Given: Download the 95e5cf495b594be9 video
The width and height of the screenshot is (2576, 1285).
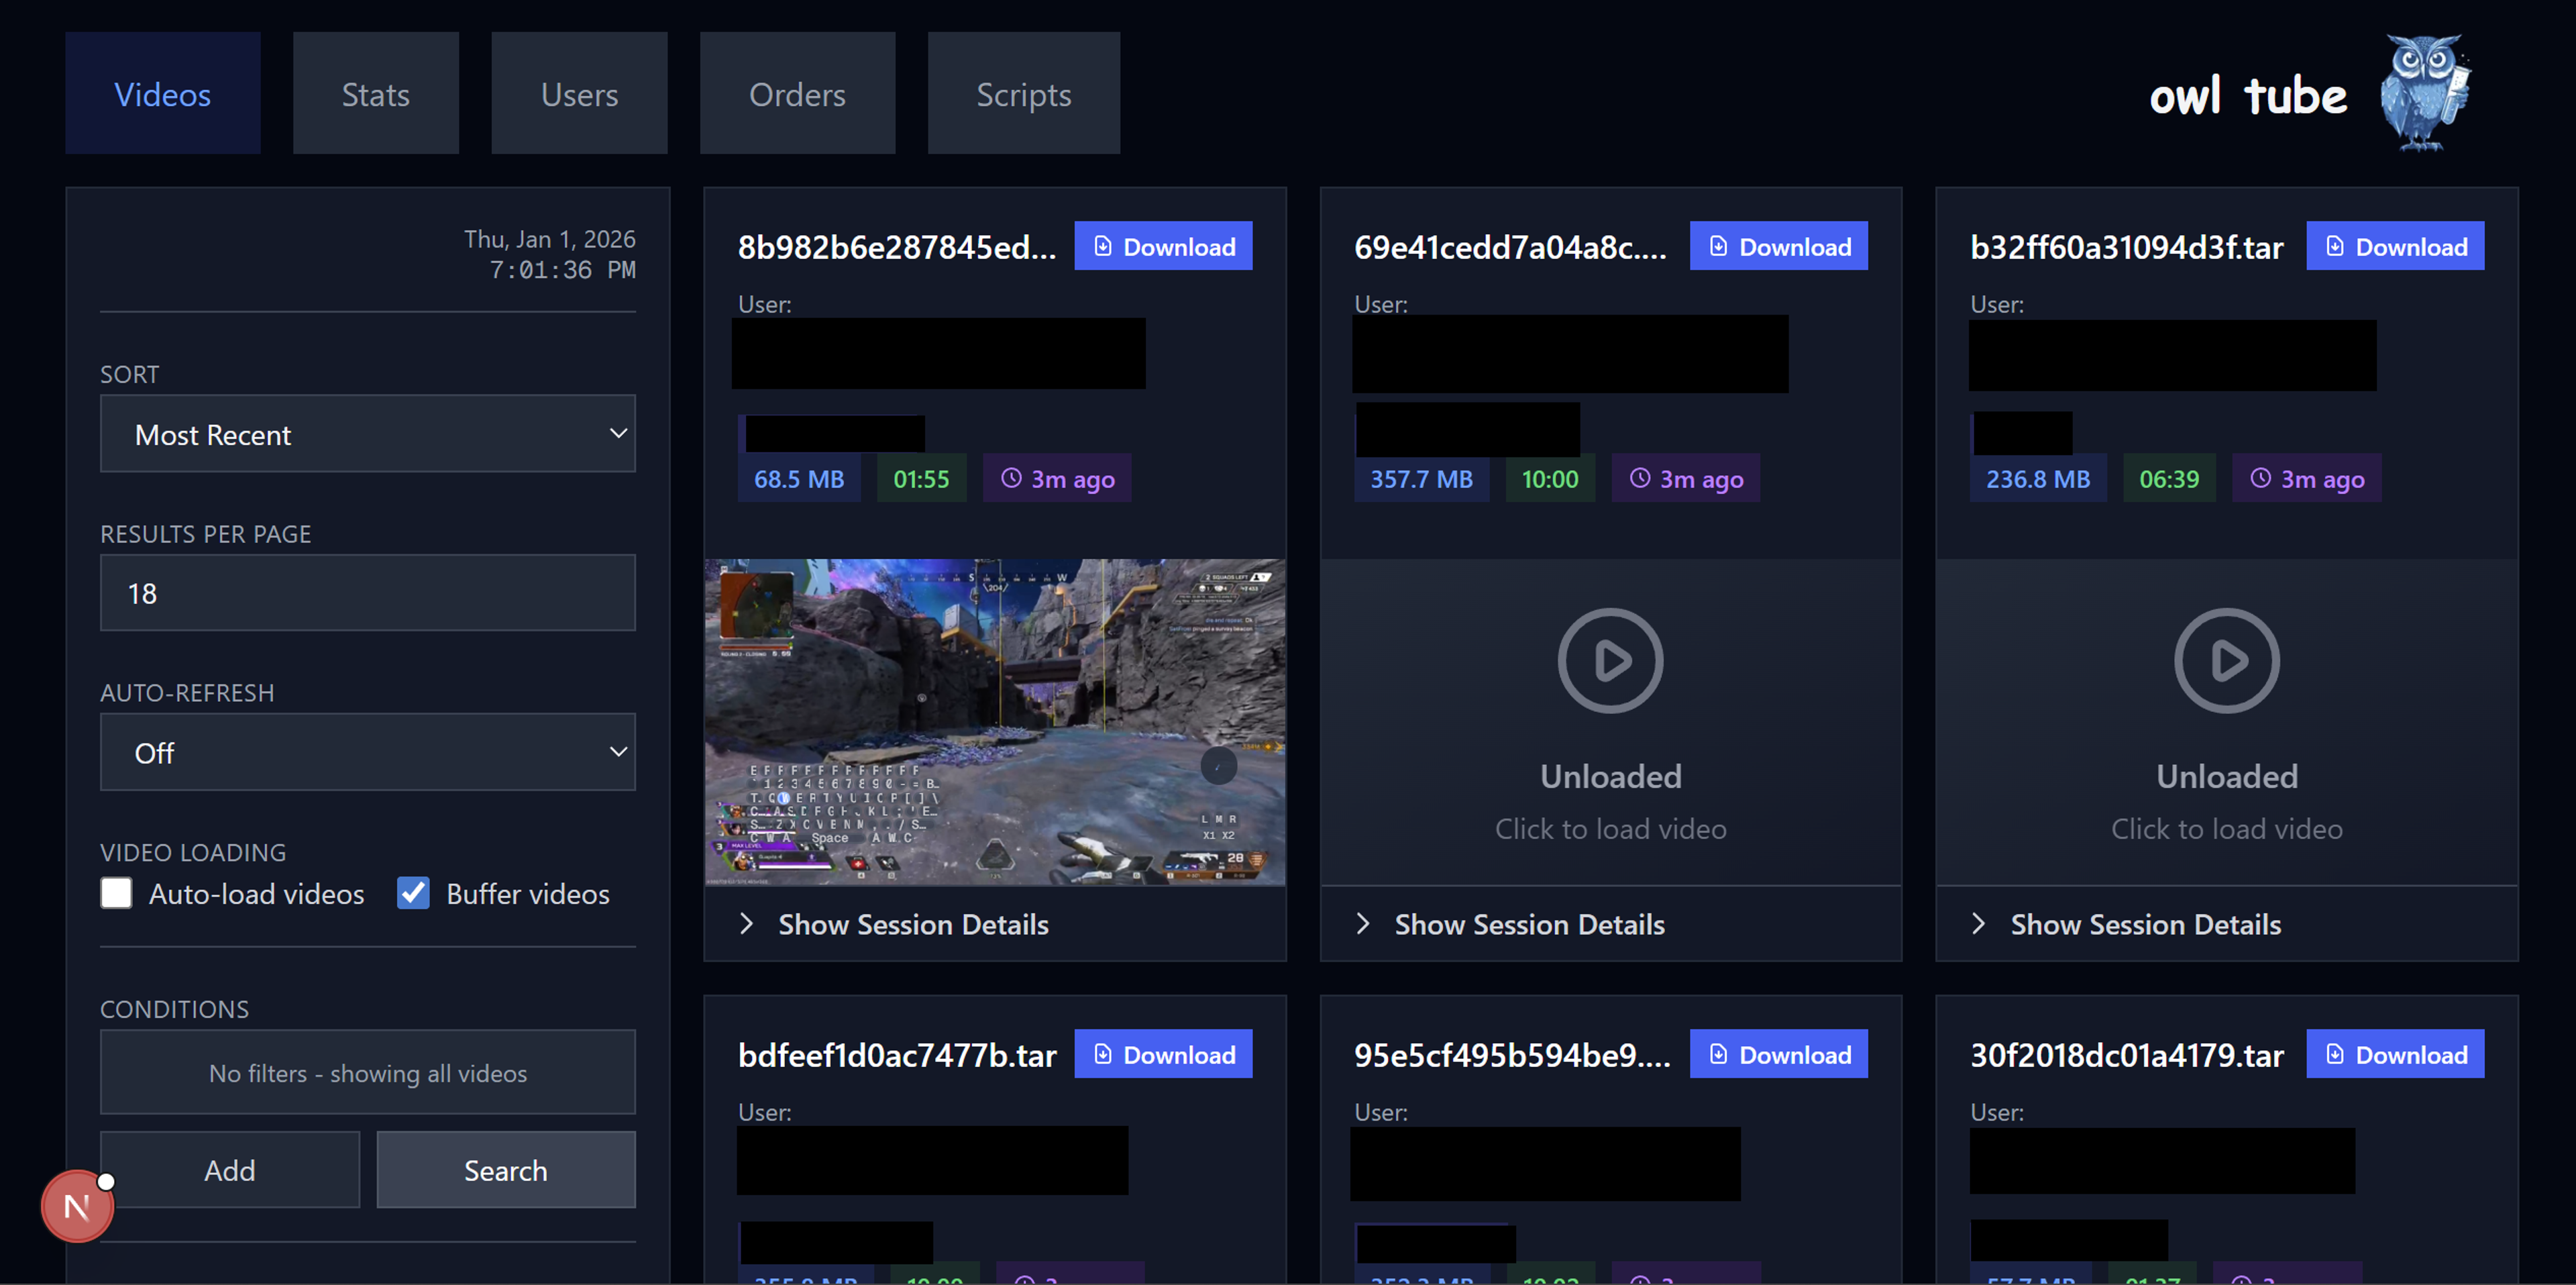Looking at the screenshot, I should tap(1779, 1054).
